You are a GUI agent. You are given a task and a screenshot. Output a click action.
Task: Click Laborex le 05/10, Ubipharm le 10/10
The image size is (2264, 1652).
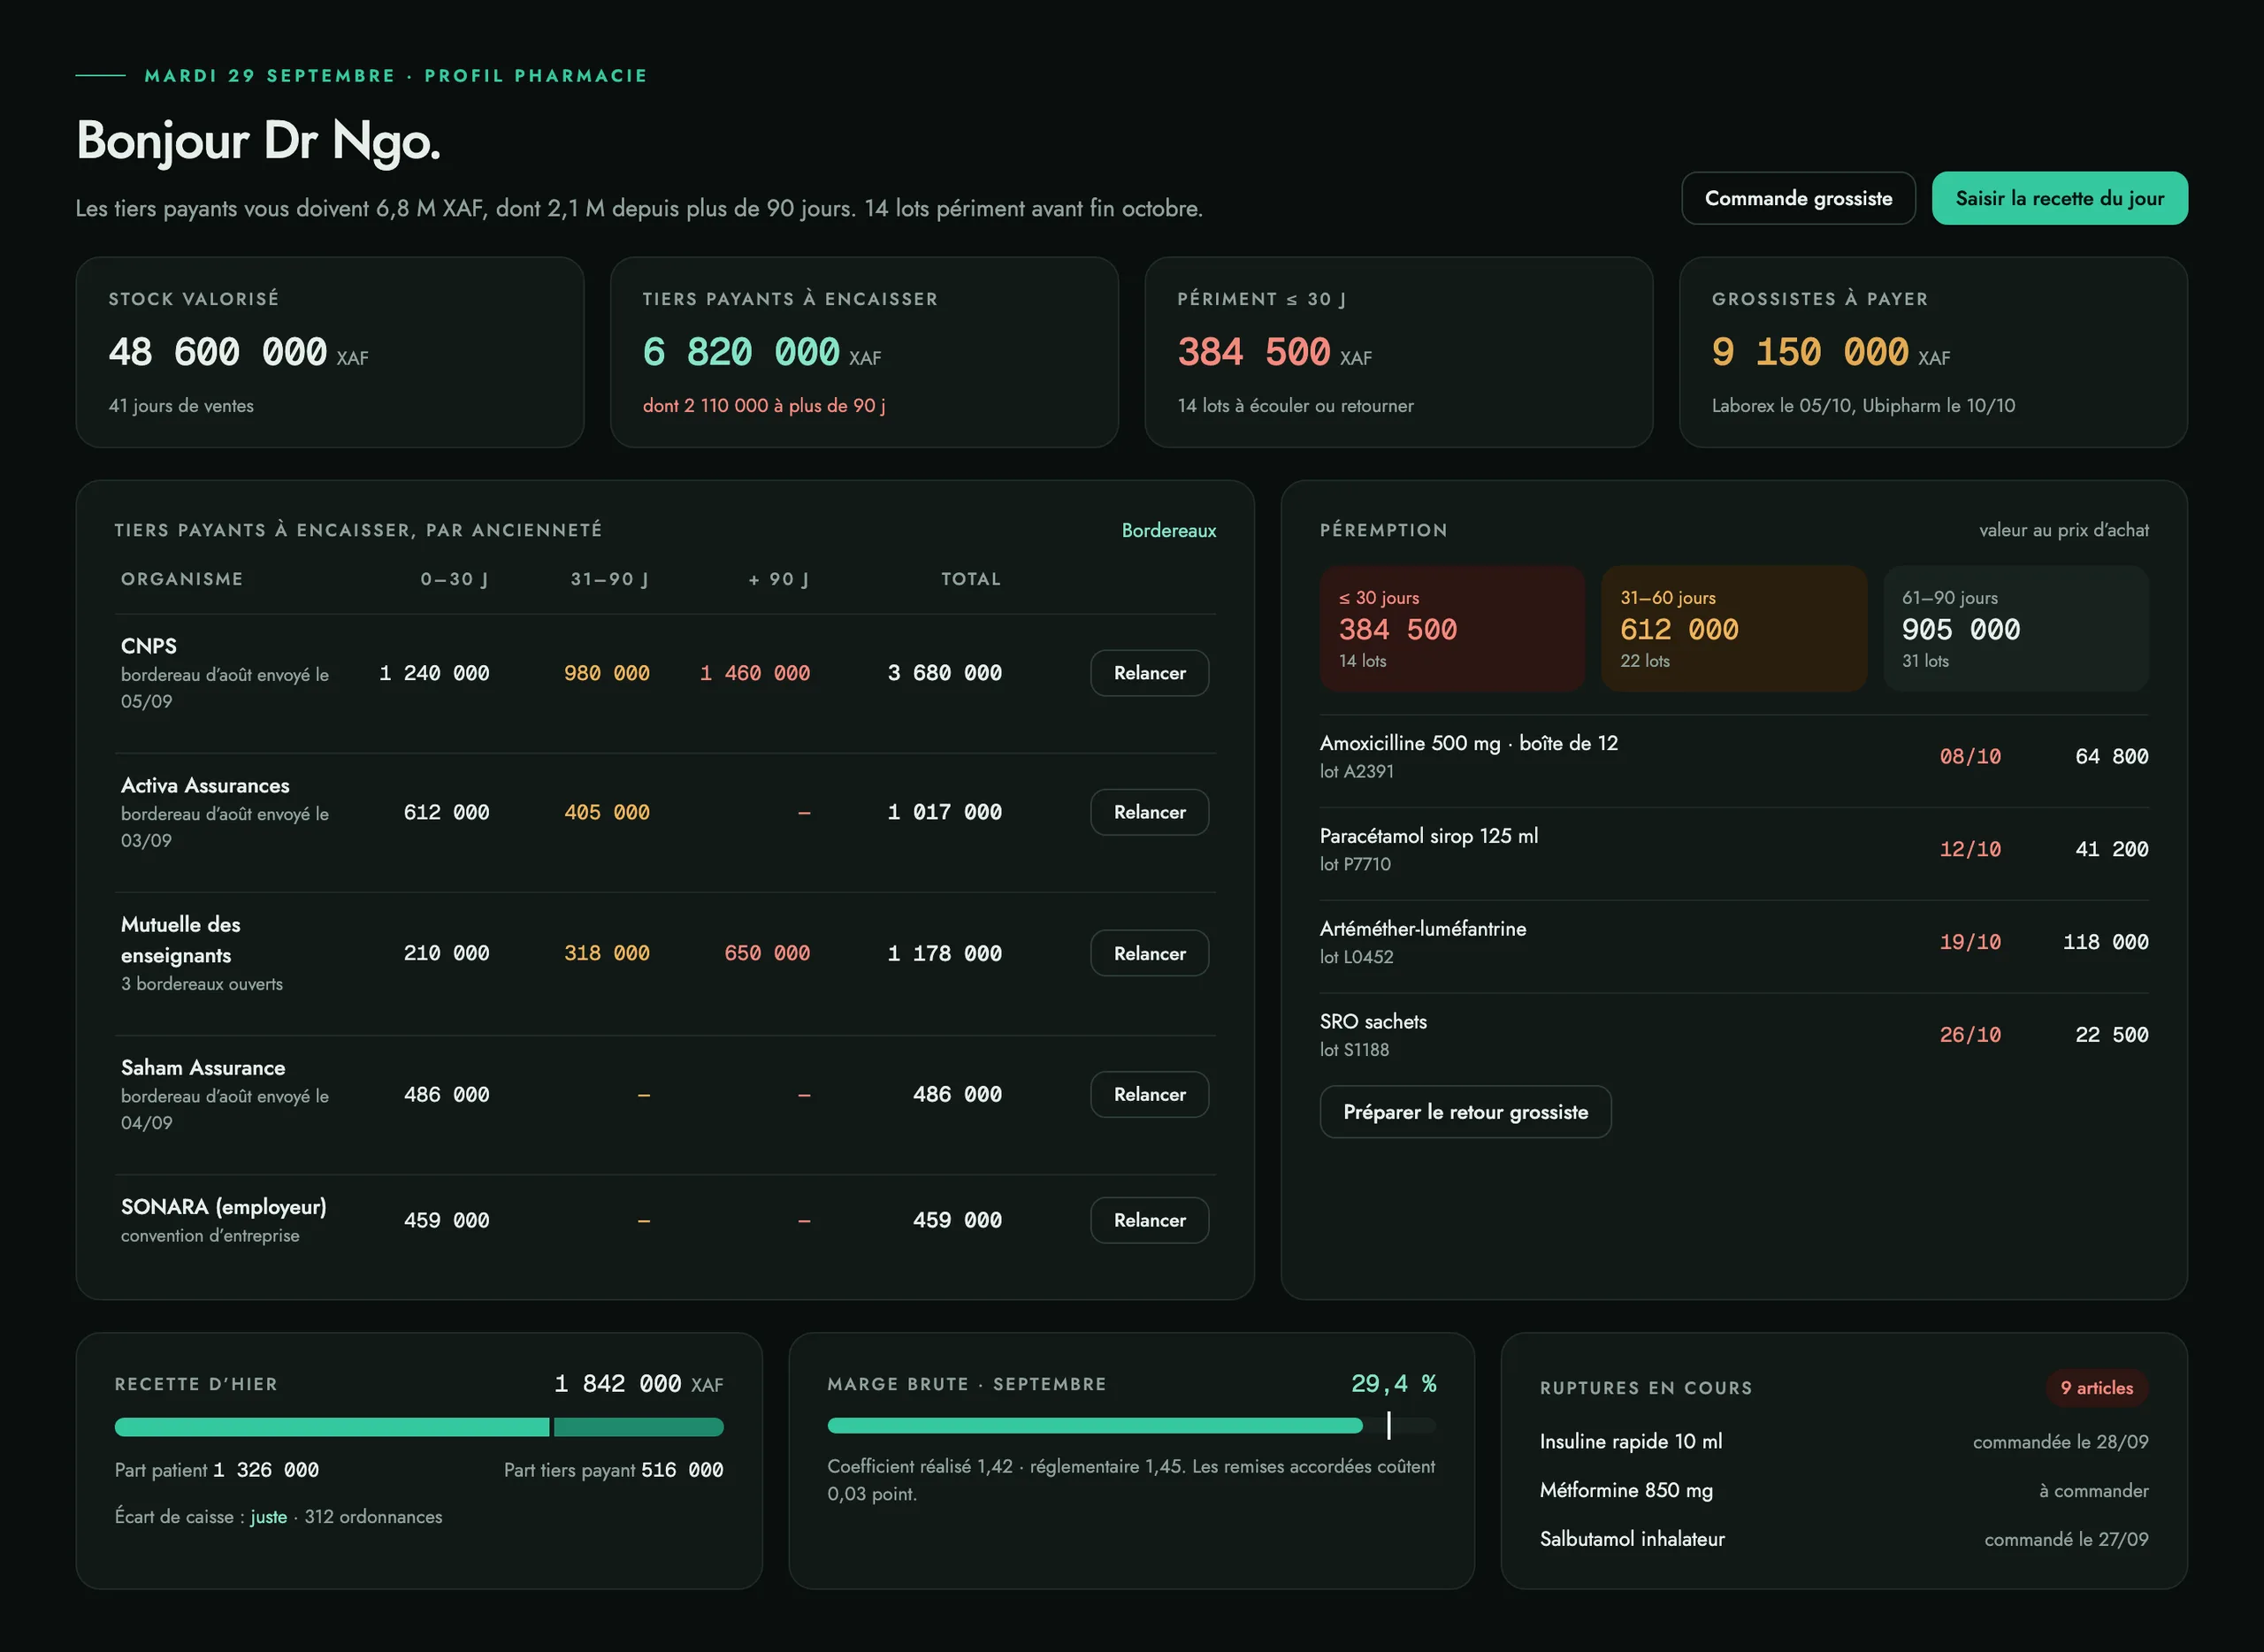click(1863, 405)
